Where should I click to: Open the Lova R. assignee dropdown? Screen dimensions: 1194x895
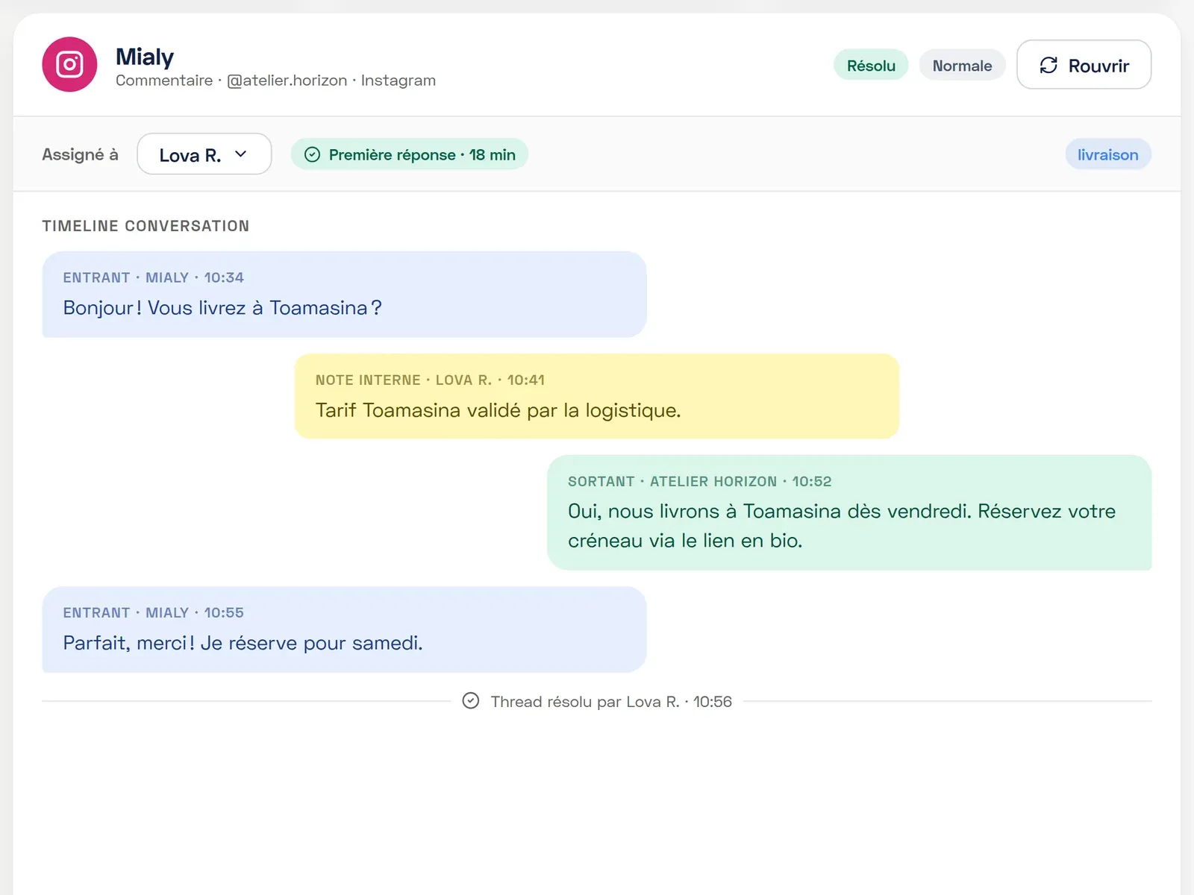pos(204,154)
